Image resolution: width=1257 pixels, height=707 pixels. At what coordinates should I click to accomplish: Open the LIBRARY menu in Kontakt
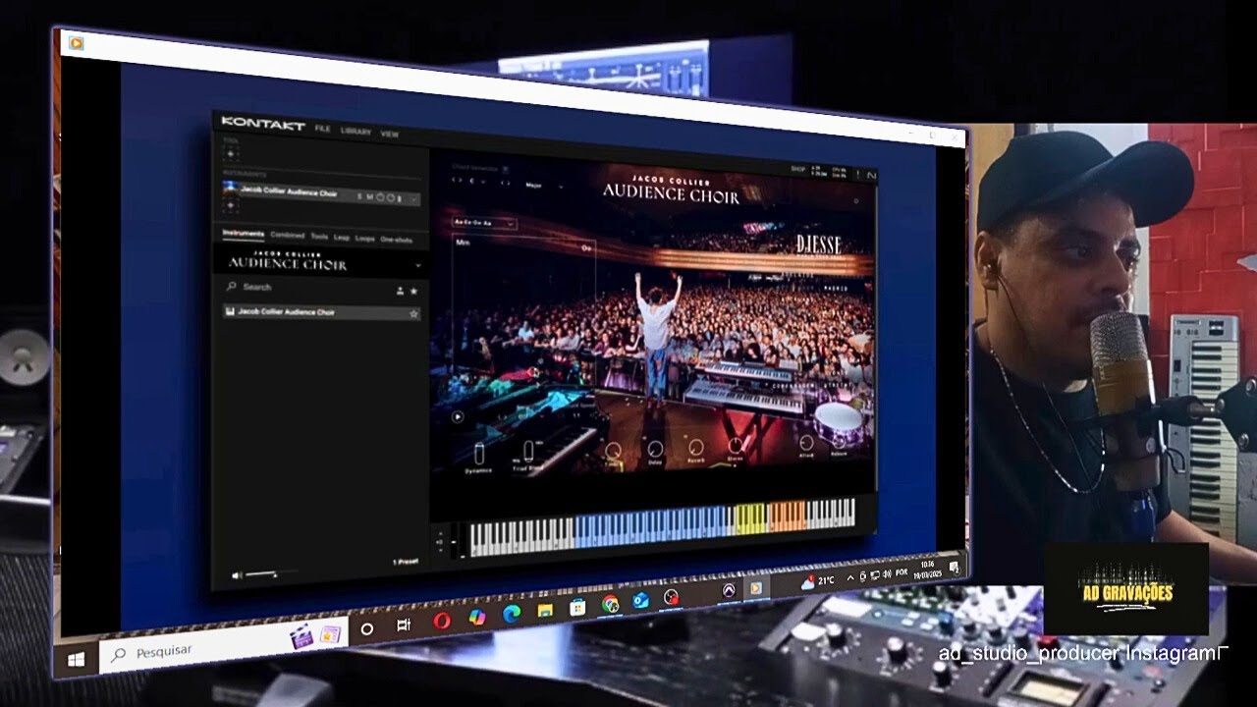[355, 131]
